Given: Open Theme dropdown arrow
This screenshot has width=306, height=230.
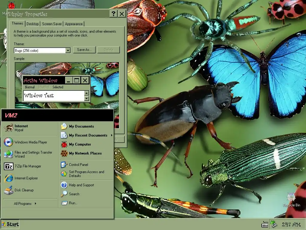Looking at the screenshot, I should click(x=68, y=50).
